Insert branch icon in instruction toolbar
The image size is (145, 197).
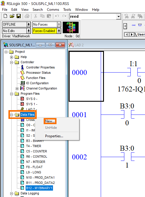click(x=140, y=25)
